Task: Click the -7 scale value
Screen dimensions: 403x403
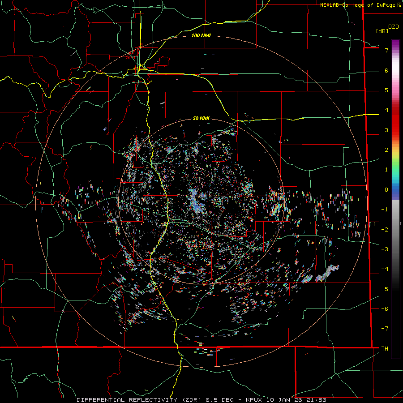Action: (385, 329)
